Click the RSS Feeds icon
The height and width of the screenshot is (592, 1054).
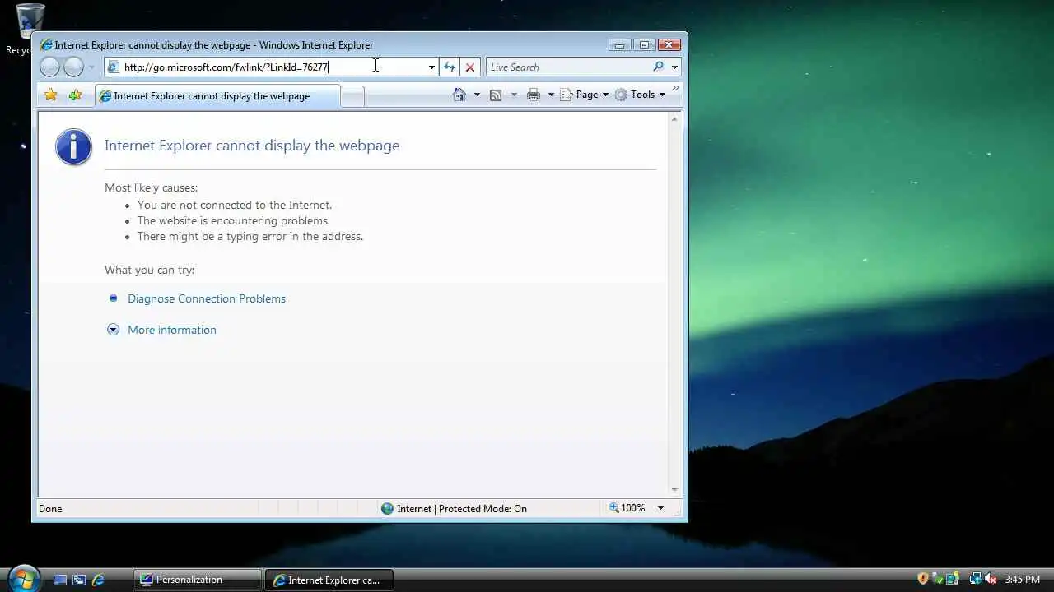tap(496, 95)
